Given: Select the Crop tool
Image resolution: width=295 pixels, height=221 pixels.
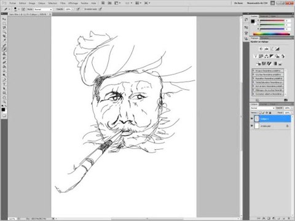Looking at the screenshot, I should pyautogui.click(x=4, y=36).
